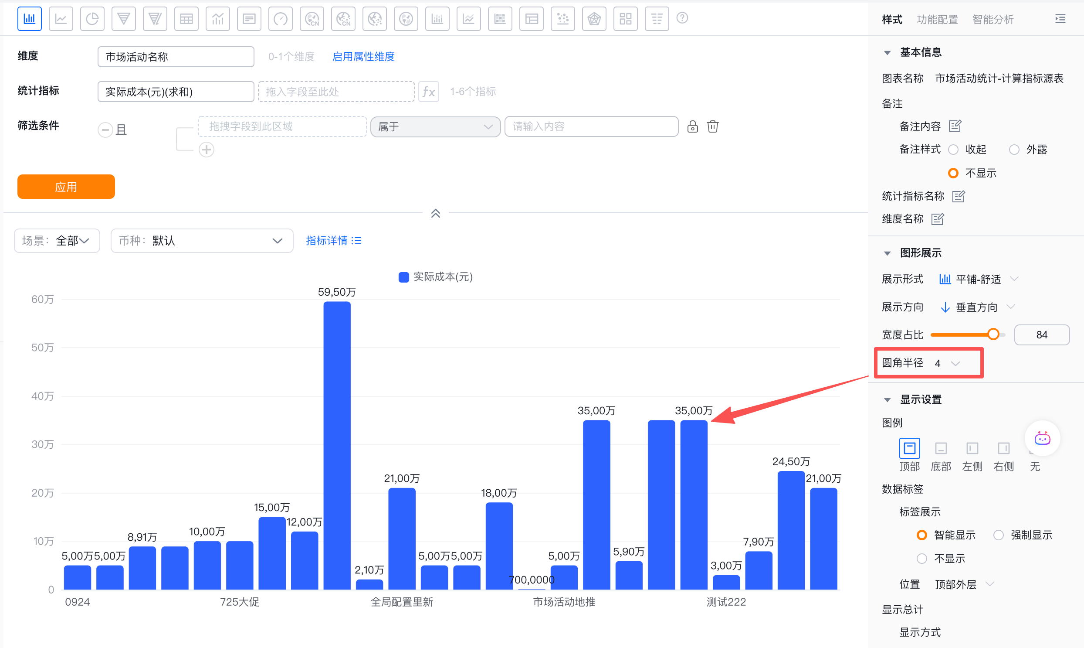
Task: Select the gauge dashboard chart icon
Action: [x=281, y=18]
